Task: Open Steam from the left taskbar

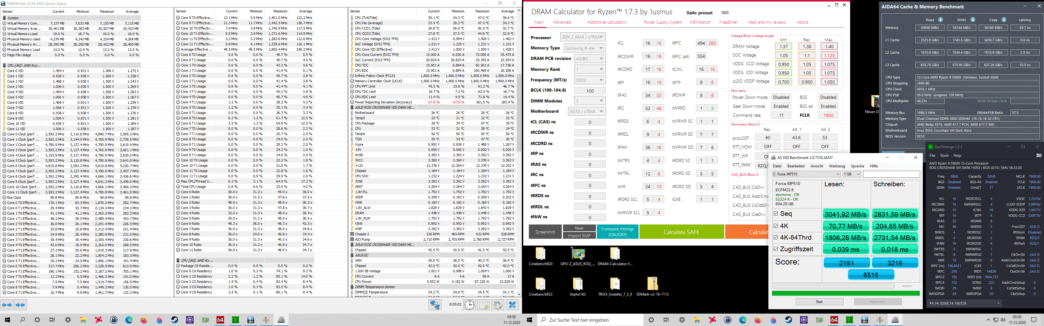Action: 174,320
